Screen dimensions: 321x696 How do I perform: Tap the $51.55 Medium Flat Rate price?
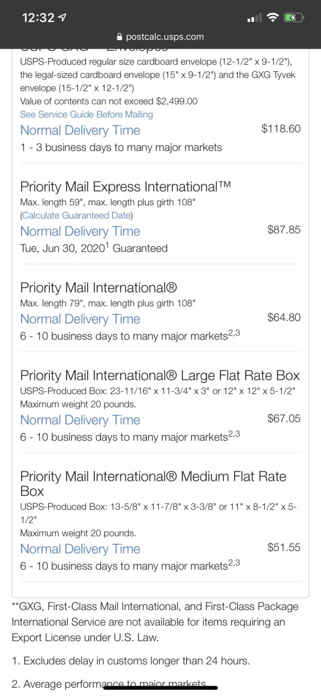(284, 547)
